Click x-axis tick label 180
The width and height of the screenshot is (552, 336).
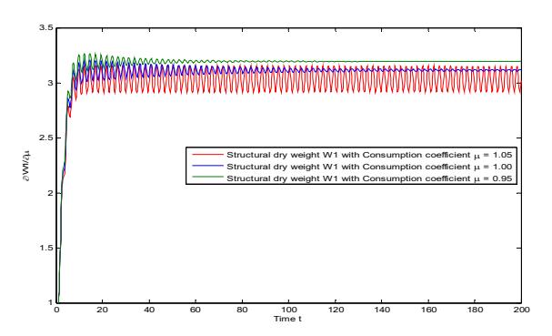tap(476, 310)
